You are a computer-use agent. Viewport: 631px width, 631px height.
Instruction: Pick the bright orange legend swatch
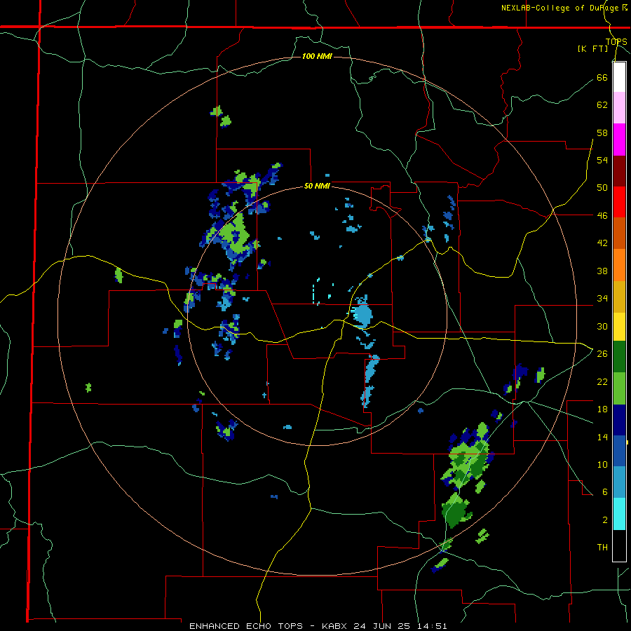click(619, 265)
